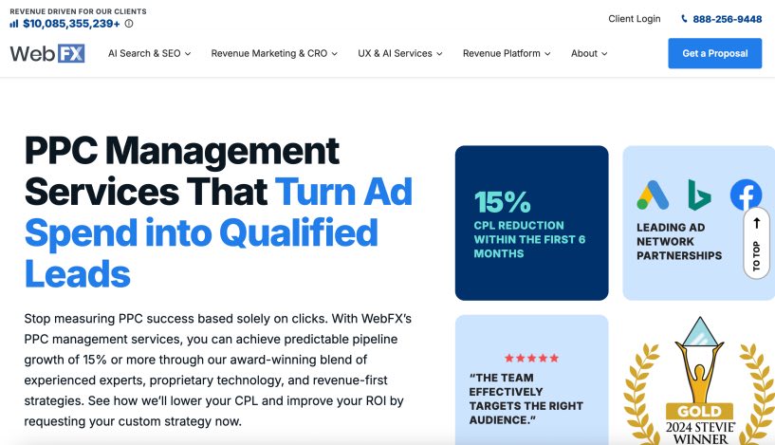
Task: Click the paragraph starting "Stop measuring PPC success"
Action: pos(218,370)
